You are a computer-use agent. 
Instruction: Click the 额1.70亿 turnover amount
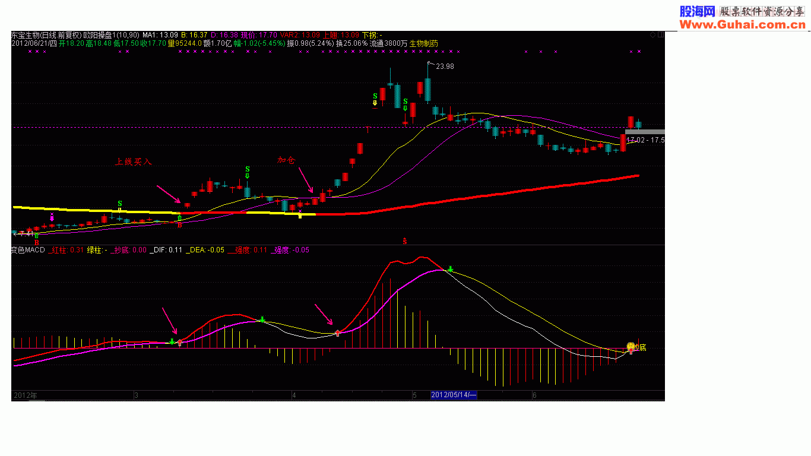217,43
